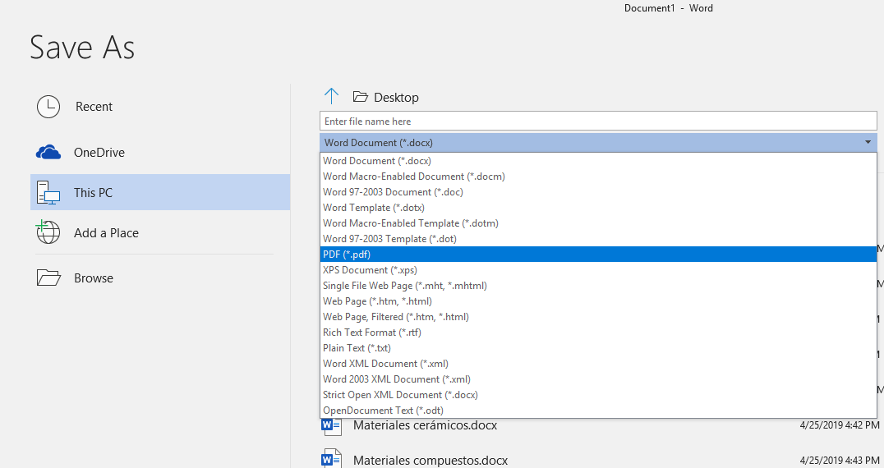Select Word 2003 XML Document (*.xml)
The image size is (884, 468).
598,379
